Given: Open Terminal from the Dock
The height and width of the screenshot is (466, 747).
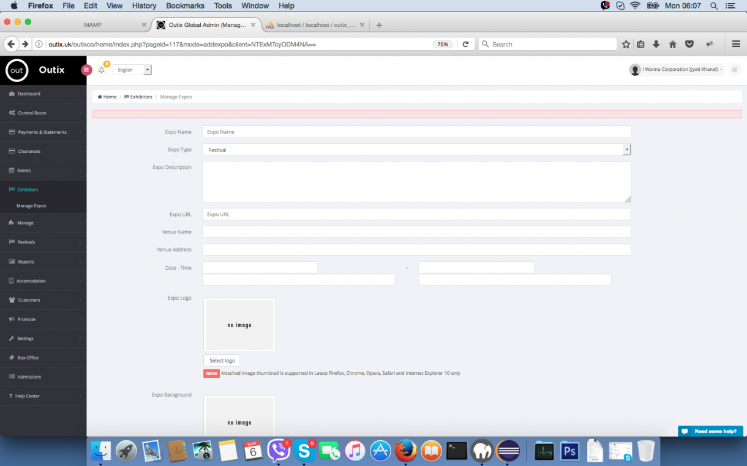Looking at the screenshot, I should click(457, 451).
